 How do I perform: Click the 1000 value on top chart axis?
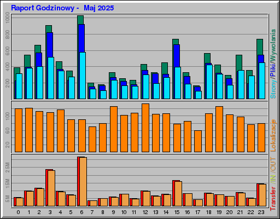(x=8, y=18)
